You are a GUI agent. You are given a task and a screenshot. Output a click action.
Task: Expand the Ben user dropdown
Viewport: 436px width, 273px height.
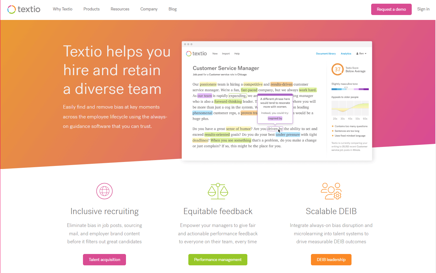click(362, 54)
